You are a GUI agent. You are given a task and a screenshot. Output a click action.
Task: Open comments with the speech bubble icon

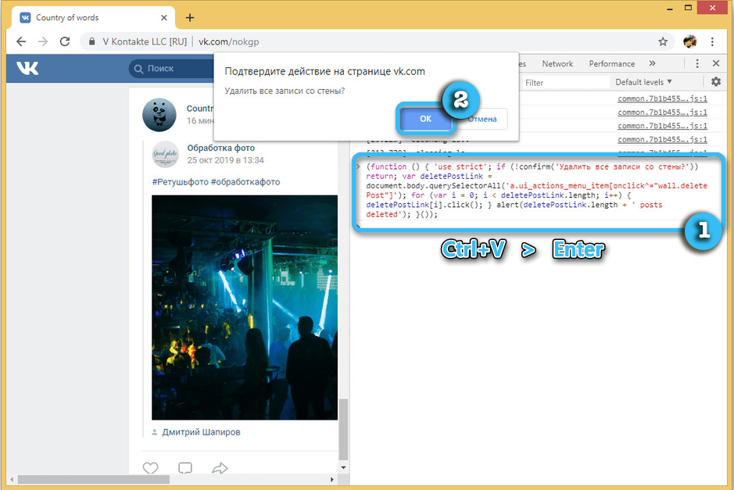click(185, 469)
